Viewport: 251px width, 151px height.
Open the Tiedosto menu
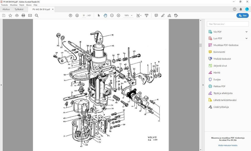5,5
